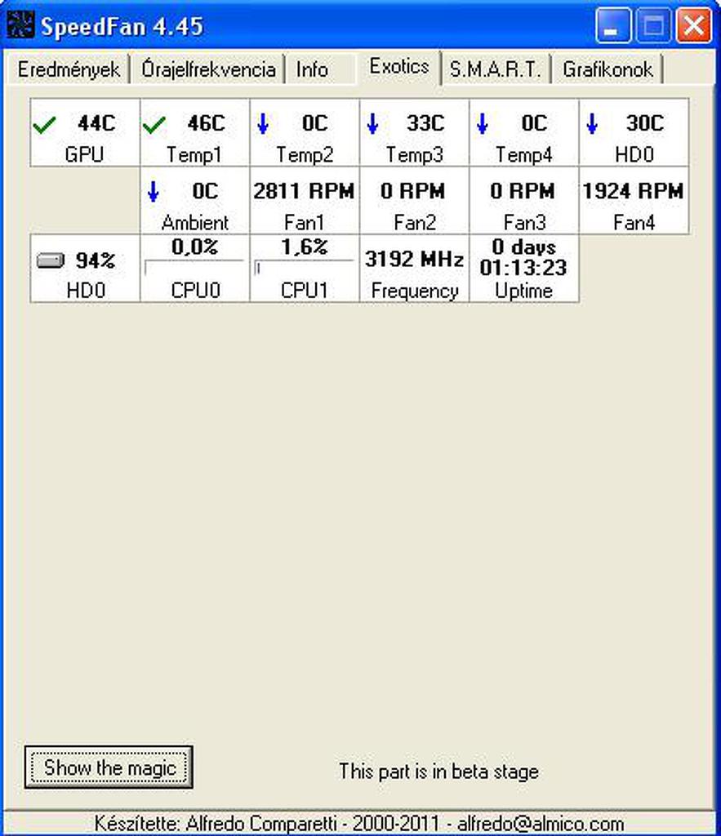Click the 0 RPM Fan3 reading
The image size is (721, 836).
tap(523, 191)
